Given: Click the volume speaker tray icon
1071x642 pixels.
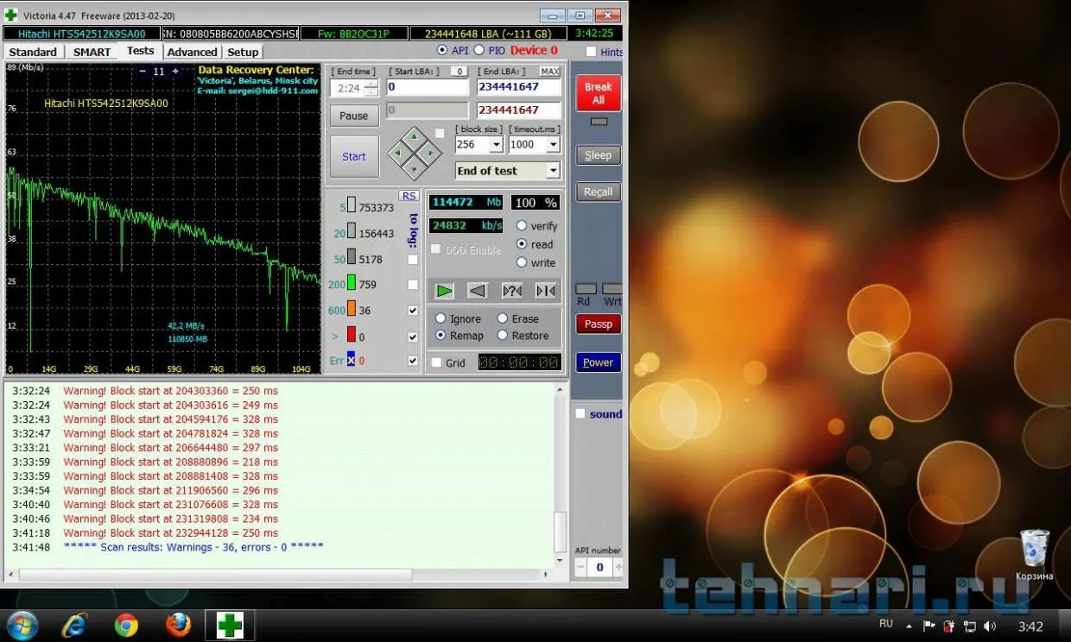Looking at the screenshot, I should tap(989, 626).
